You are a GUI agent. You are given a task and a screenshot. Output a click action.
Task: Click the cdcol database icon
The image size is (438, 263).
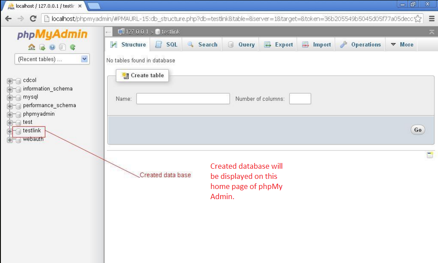coord(19,81)
